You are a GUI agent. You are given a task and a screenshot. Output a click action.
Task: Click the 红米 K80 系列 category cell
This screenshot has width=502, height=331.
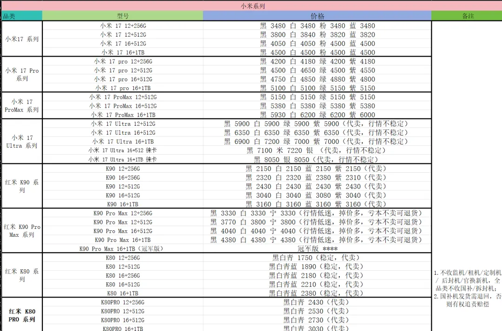(22, 275)
